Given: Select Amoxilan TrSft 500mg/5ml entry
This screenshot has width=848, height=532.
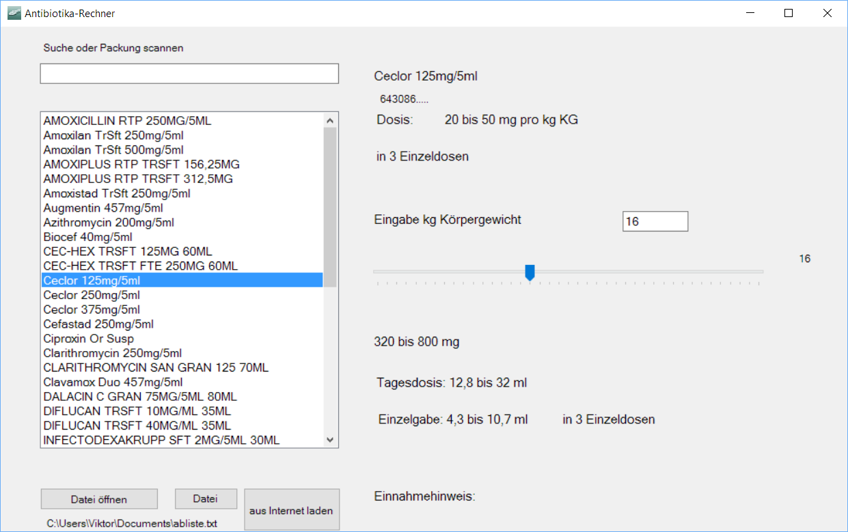Looking at the screenshot, I should [x=182, y=150].
